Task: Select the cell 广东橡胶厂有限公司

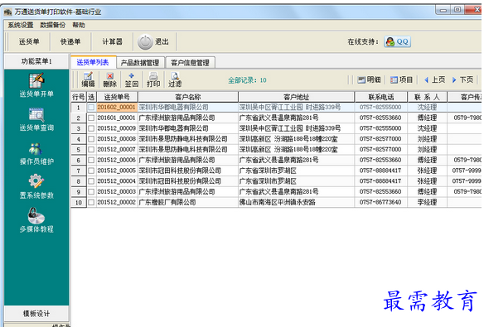Action: [x=188, y=202]
